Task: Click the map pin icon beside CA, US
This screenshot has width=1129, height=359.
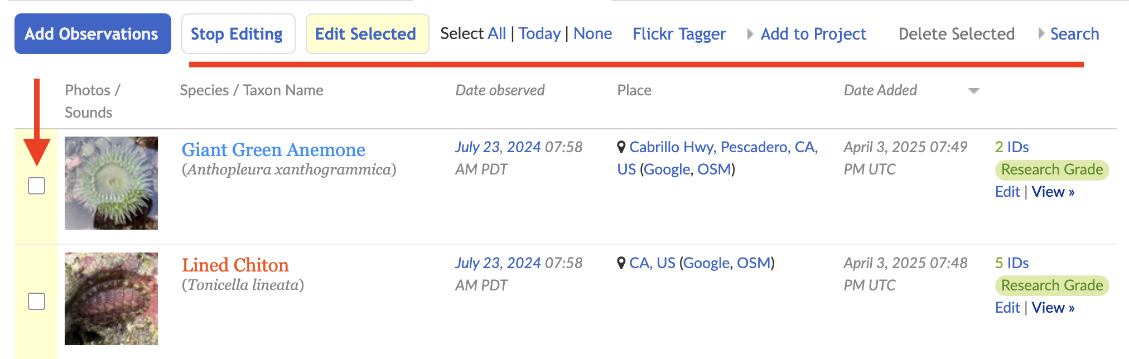Action: 621,263
